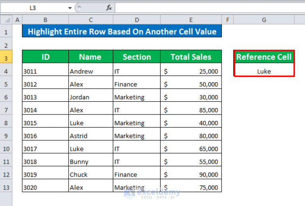Select row 8 header
The image size is (305, 206).
point(6,123)
